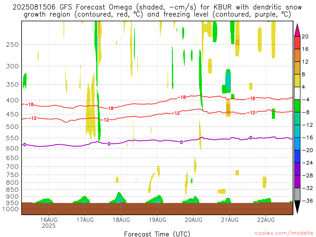Select the gold 8-to-12 colorbar segment
The width and height of the screenshot is (316, 237).
(297, 68)
